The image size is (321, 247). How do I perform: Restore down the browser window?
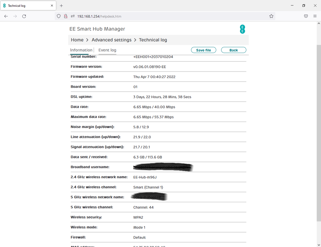[x=304, y=5]
